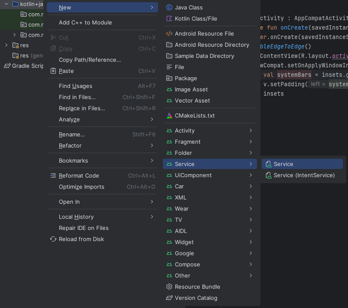Expand the res folder in tree

pos(6,45)
